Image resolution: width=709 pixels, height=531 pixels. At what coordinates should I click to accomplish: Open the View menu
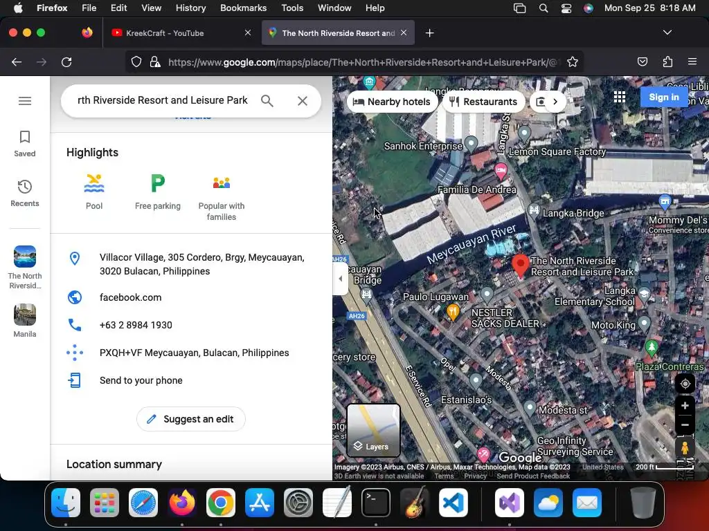click(151, 8)
